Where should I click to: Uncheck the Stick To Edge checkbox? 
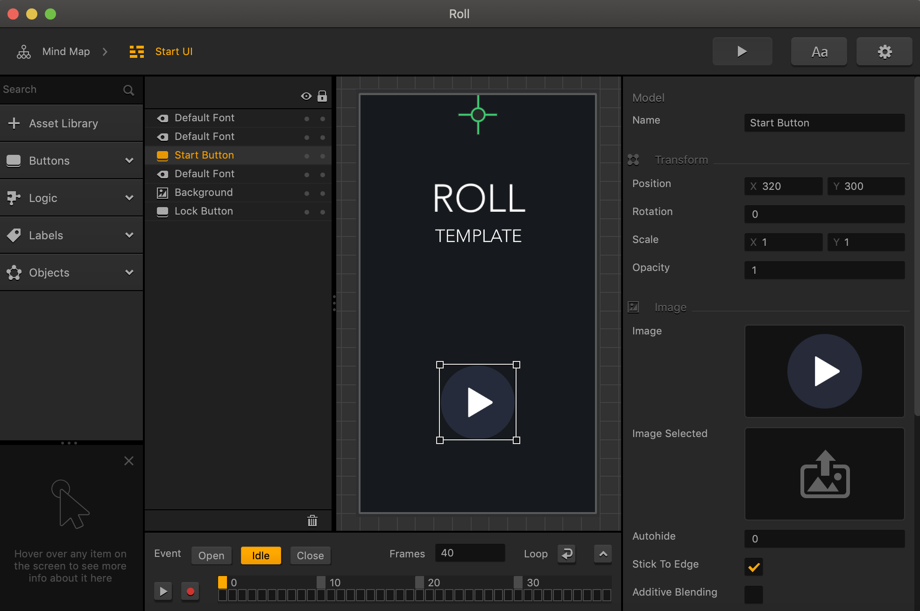click(753, 567)
